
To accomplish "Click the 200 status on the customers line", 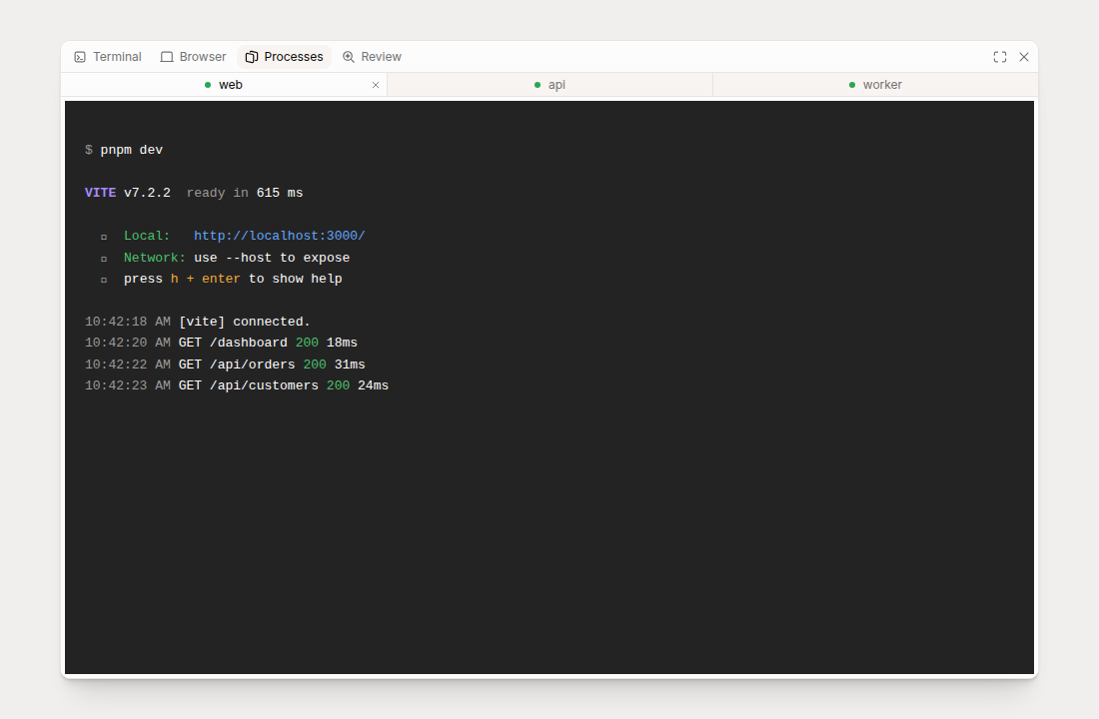I will (338, 385).
